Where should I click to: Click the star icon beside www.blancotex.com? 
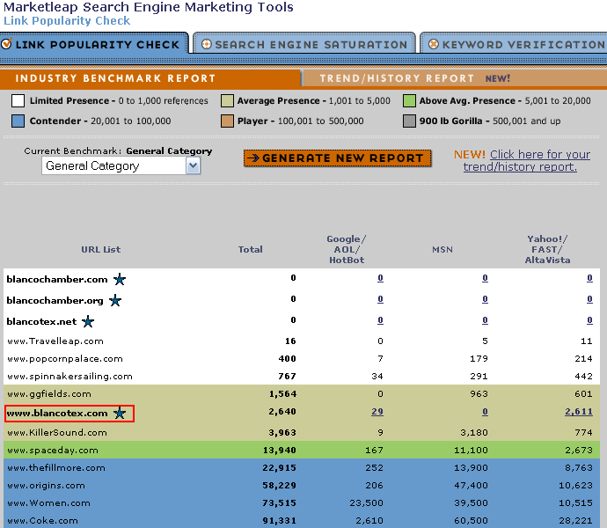(120, 413)
